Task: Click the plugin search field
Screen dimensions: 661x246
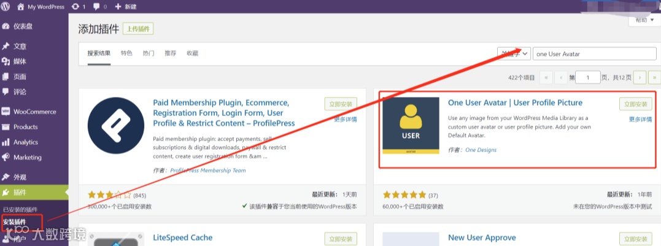Action: point(594,53)
